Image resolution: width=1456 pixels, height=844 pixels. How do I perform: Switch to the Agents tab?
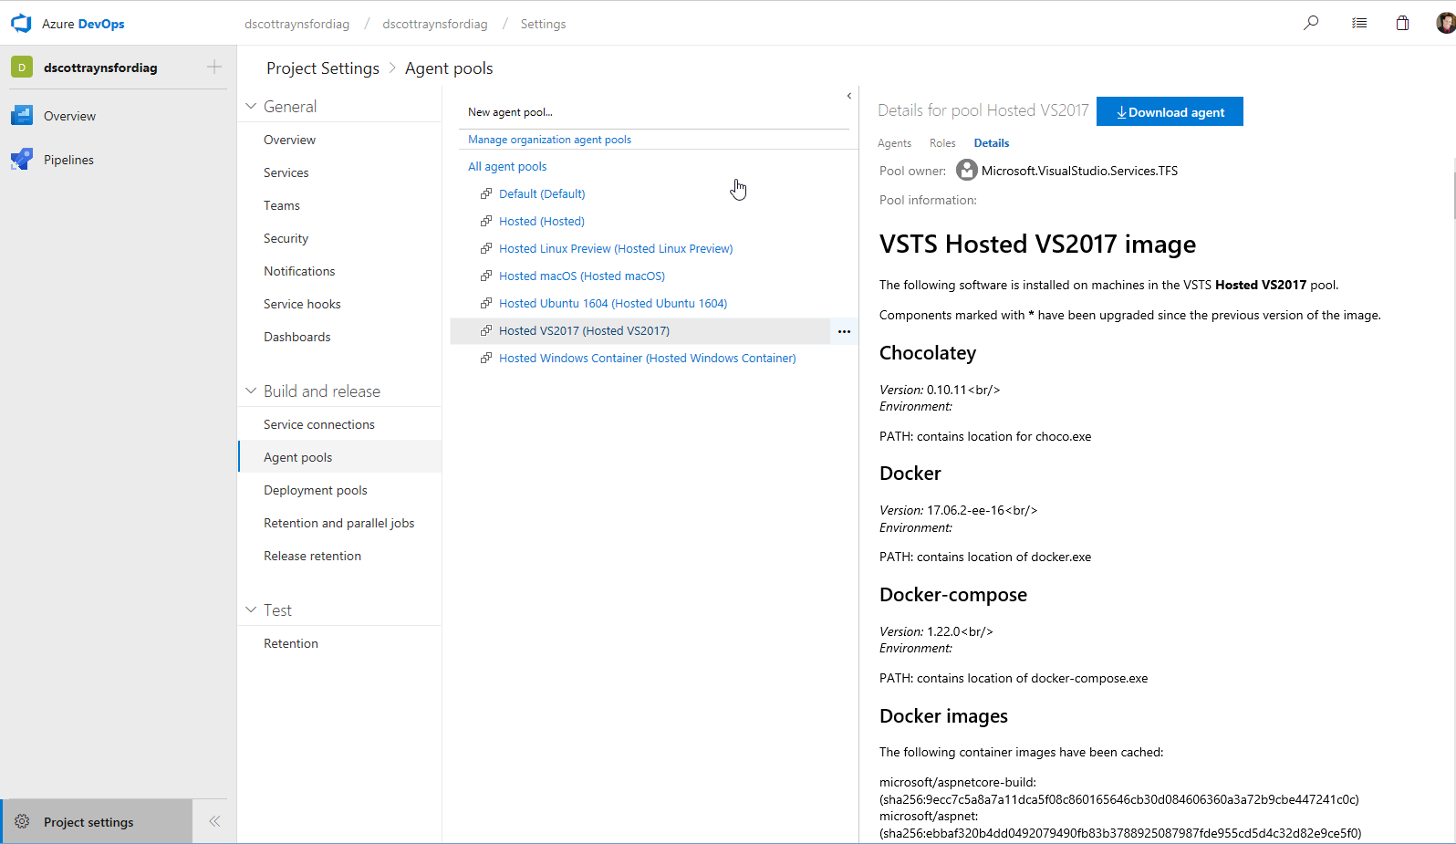tap(894, 143)
